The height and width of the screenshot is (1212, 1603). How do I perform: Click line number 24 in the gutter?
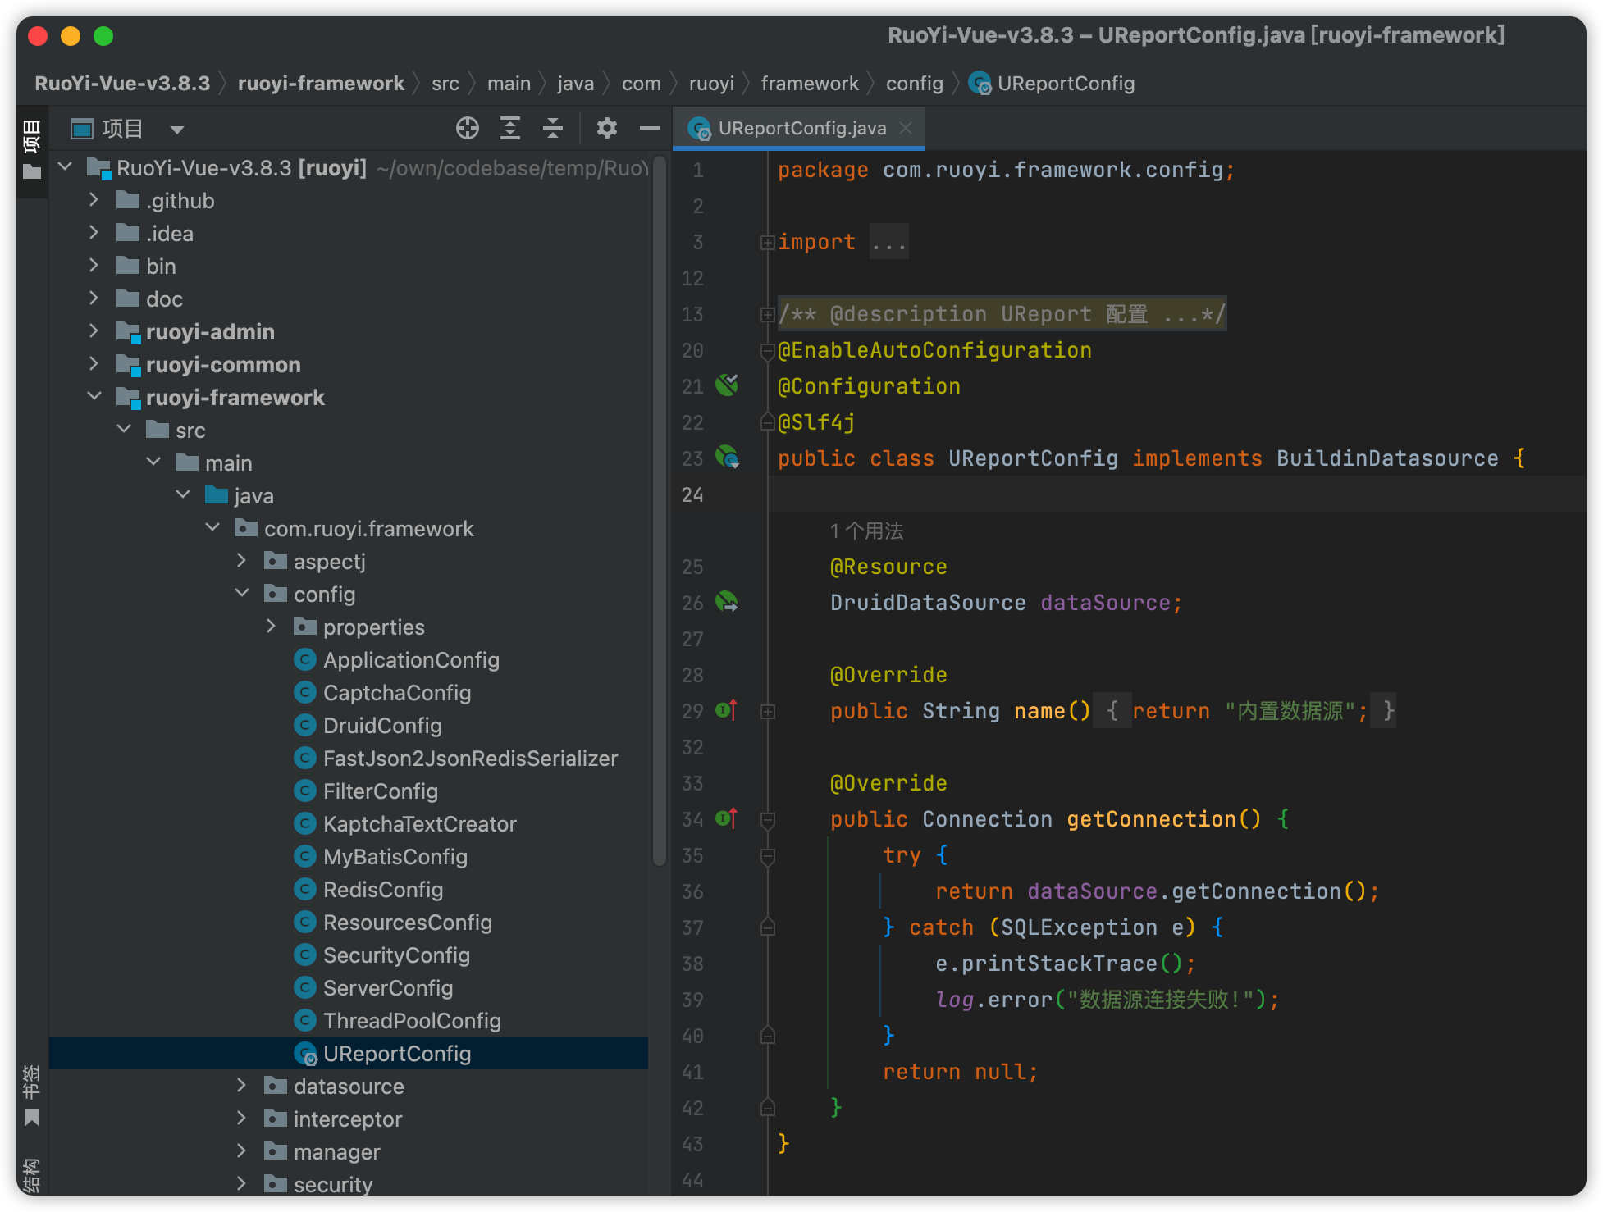(x=692, y=494)
